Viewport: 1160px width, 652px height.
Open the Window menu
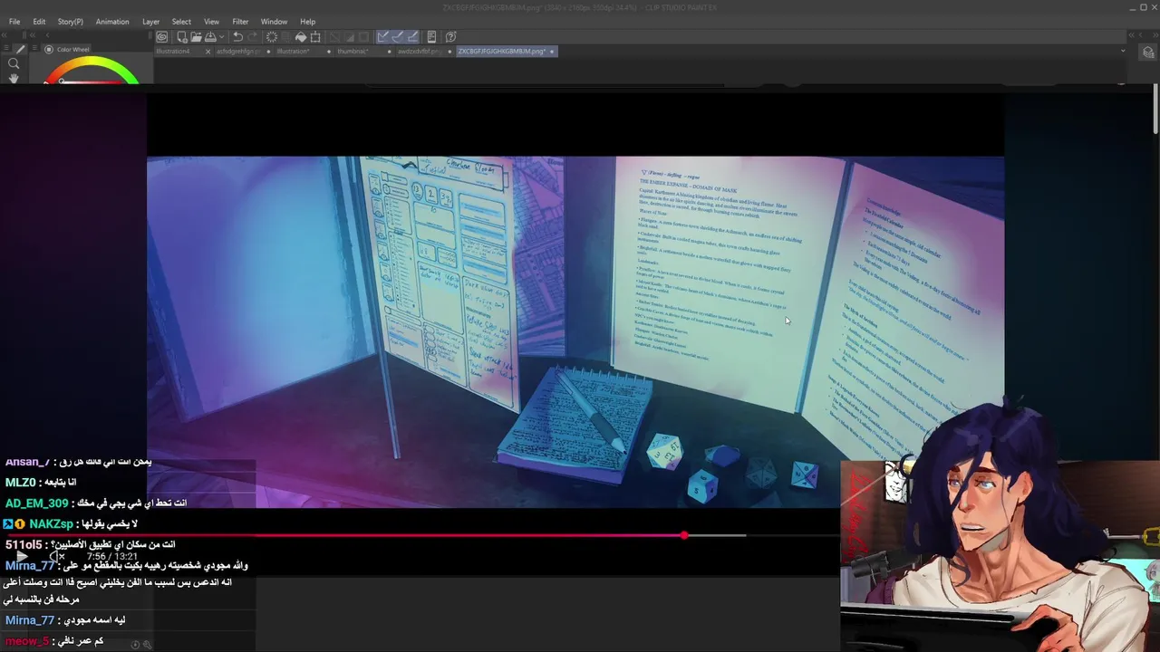point(274,22)
